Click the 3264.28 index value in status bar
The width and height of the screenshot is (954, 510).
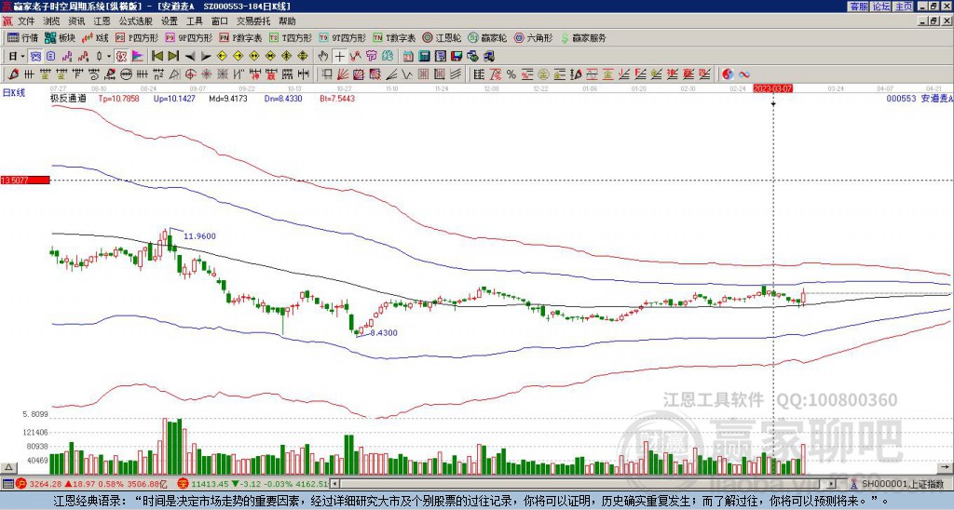click(45, 484)
